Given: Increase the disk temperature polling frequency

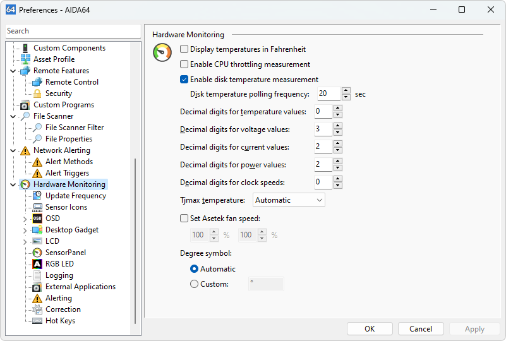Looking at the screenshot, I should (346, 90).
